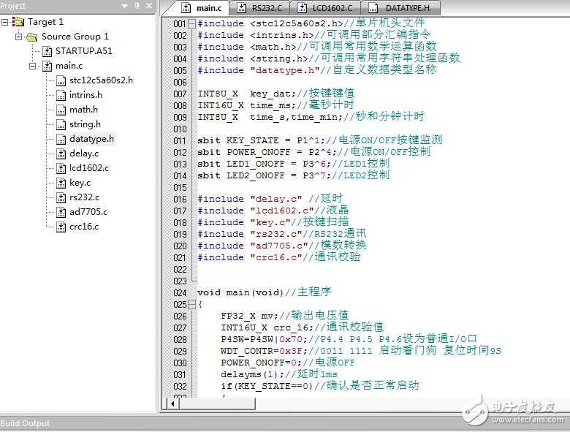Open the RS232.C editor tab
The height and width of the screenshot is (432, 570).
[259, 7]
